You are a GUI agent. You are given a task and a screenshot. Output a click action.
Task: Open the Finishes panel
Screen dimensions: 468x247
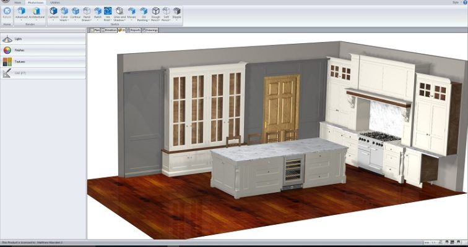43,50
